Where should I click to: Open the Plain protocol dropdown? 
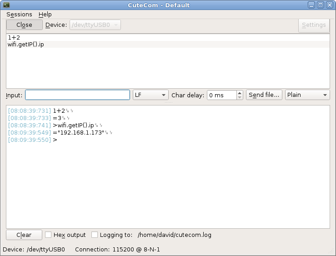click(x=307, y=95)
